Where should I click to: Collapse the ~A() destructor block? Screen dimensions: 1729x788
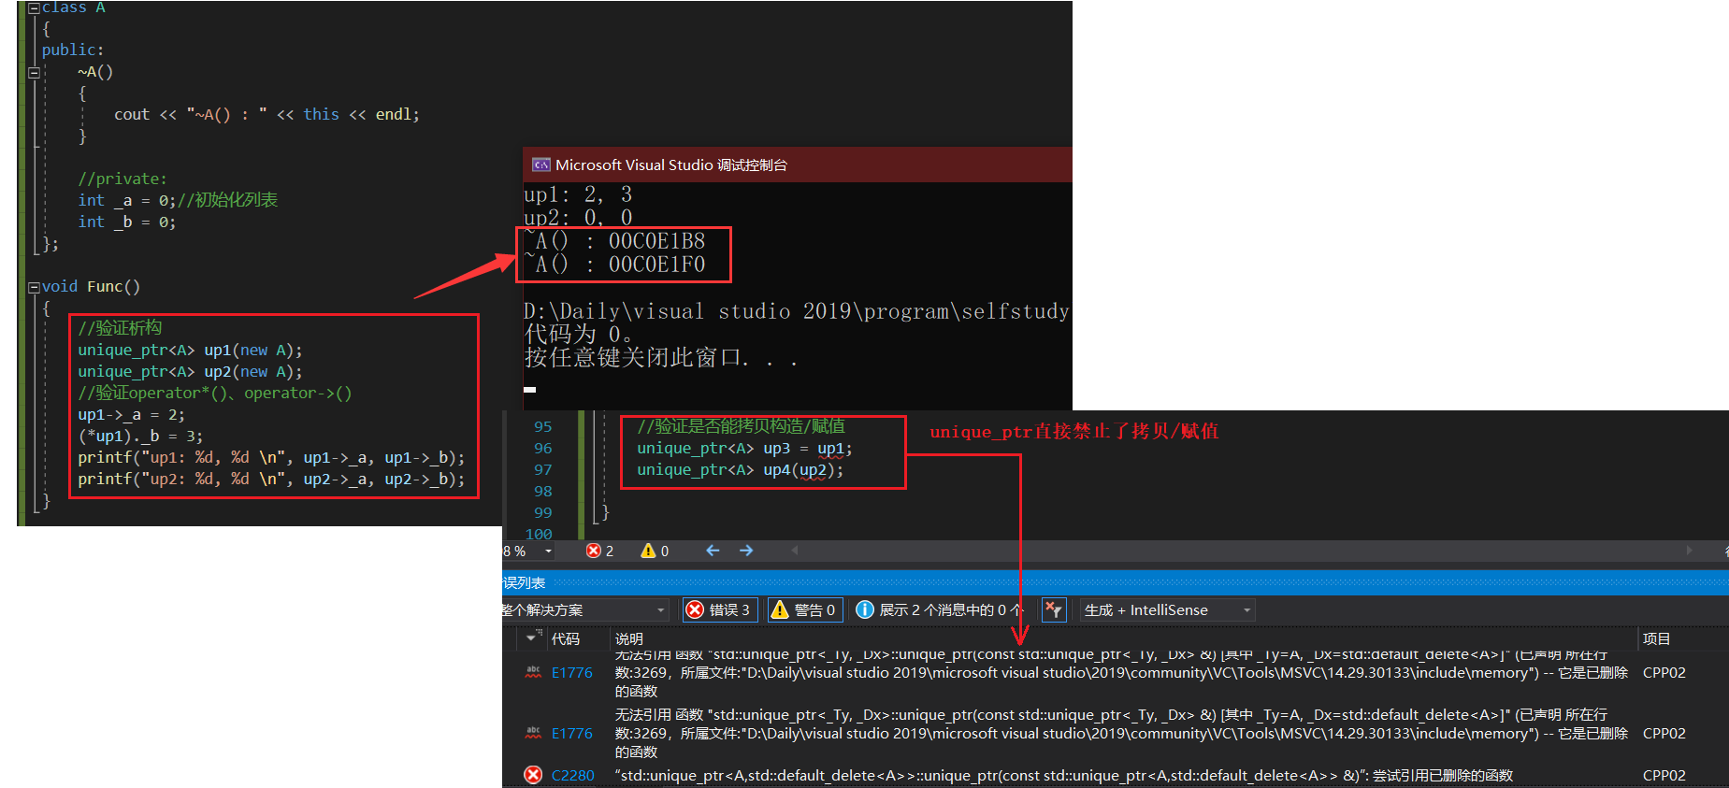(x=34, y=72)
